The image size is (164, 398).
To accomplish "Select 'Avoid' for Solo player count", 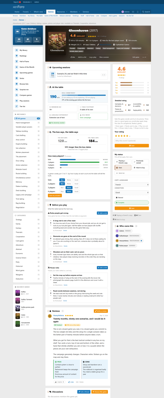I will tap(76, 180).
